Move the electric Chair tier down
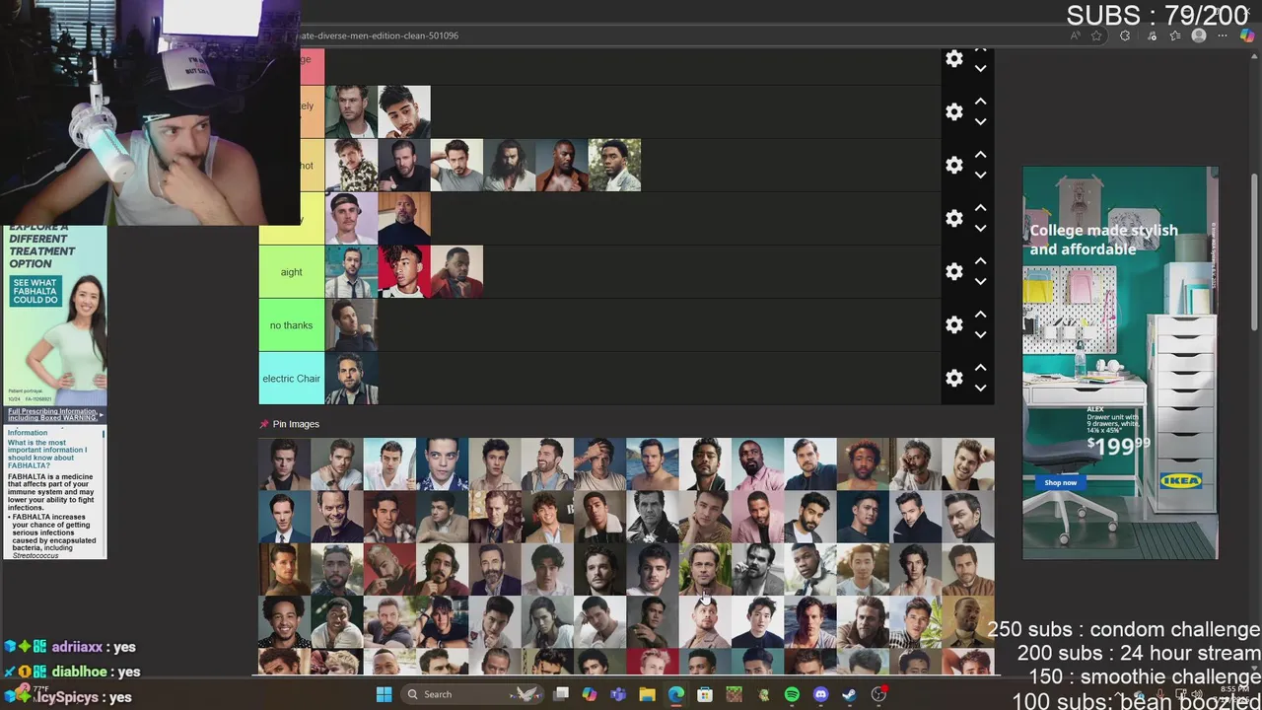Image resolution: width=1262 pixels, height=710 pixels. pos(980,389)
